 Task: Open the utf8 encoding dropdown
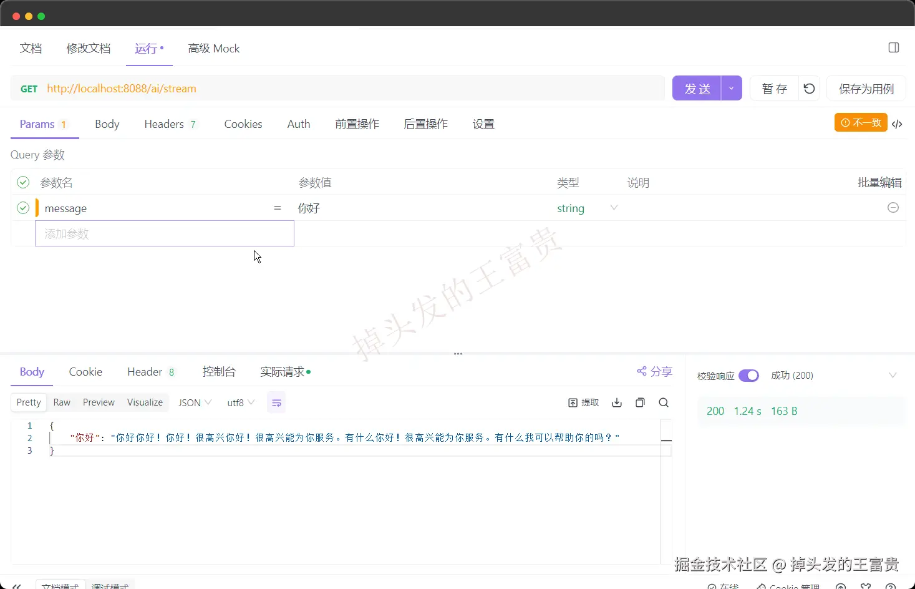[241, 402]
